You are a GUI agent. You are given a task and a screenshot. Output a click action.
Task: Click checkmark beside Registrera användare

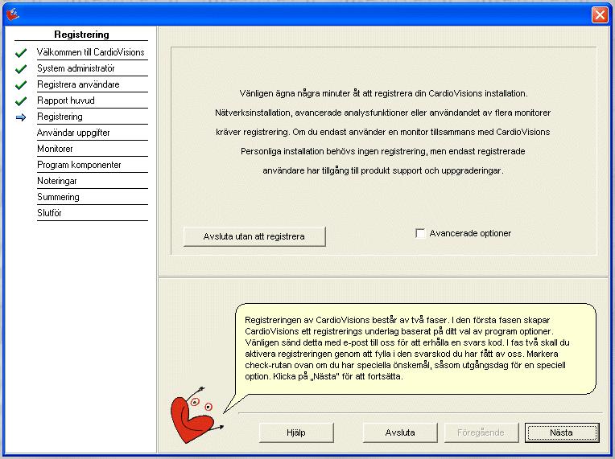(21, 85)
